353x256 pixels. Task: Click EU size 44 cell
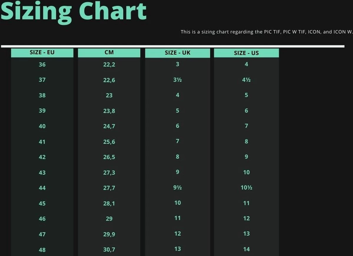(x=42, y=188)
